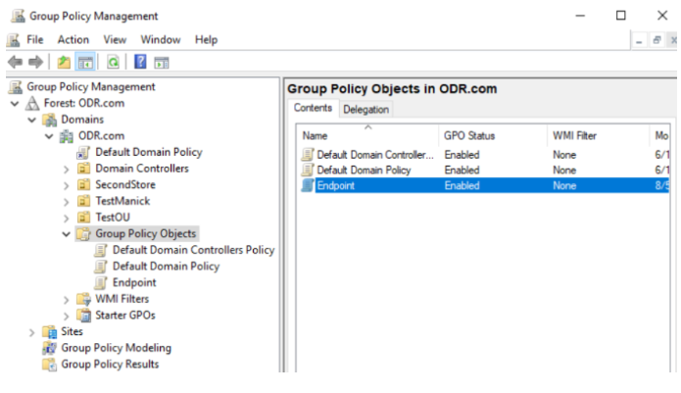Click the green Refresh toolbar icon
Viewport: 681px width, 393px height.
click(113, 62)
